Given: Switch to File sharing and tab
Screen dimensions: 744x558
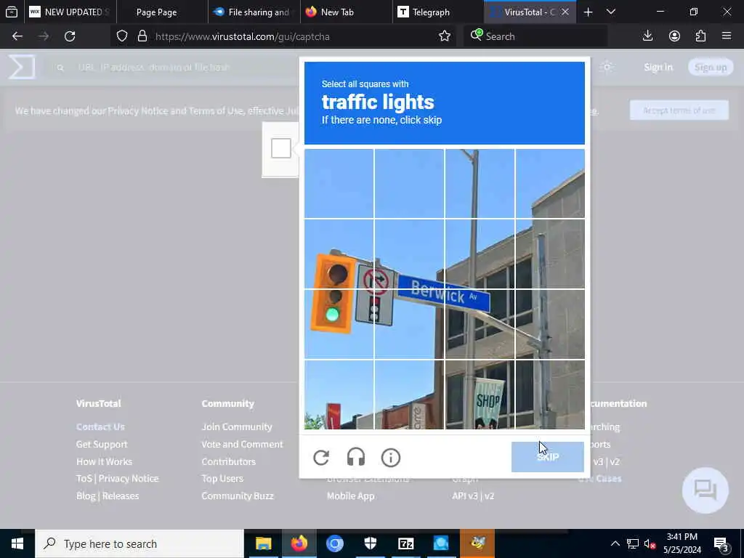Looking at the screenshot, I should (254, 12).
